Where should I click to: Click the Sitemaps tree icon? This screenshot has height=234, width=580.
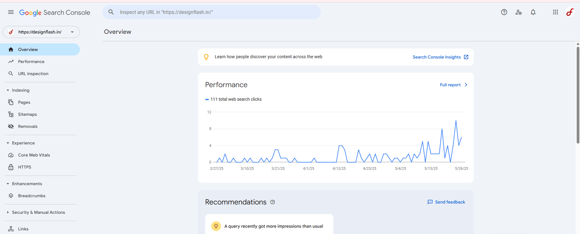click(x=11, y=114)
